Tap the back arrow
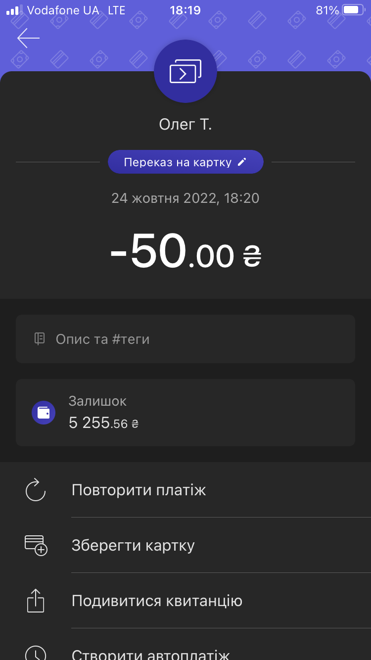The width and height of the screenshot is (371, 660). 28,38
